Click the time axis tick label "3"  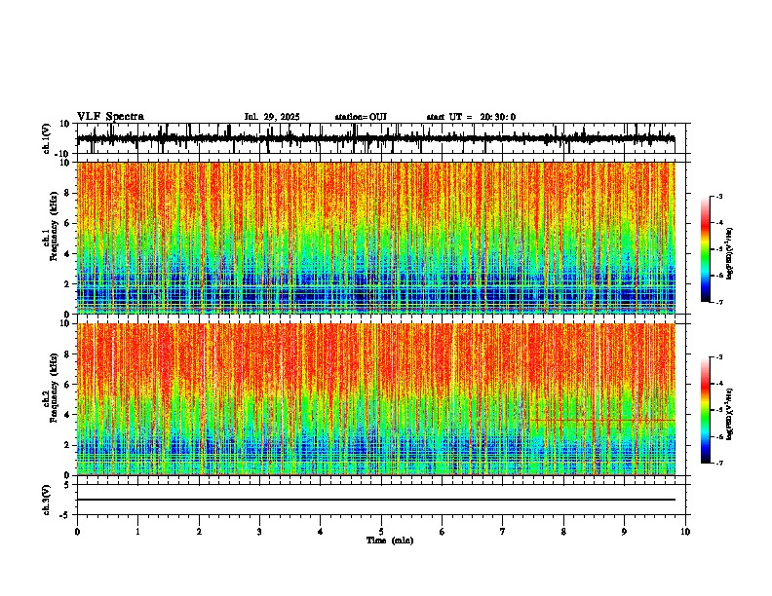(259, 532)
